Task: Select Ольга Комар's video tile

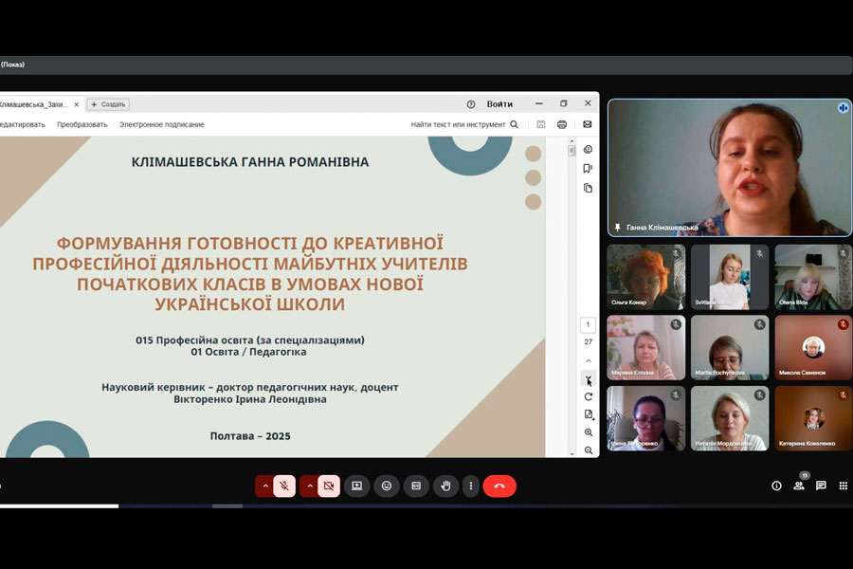Action: pyautogui.click(x=645, y=277)
